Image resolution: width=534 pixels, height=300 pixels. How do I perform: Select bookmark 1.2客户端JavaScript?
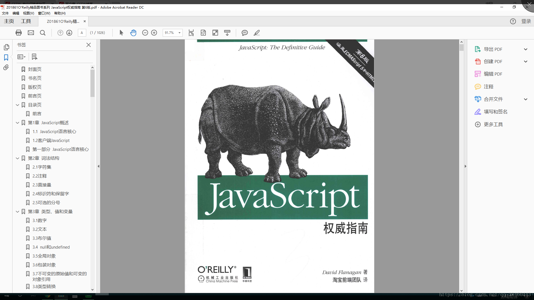click(x=51, y=140)
